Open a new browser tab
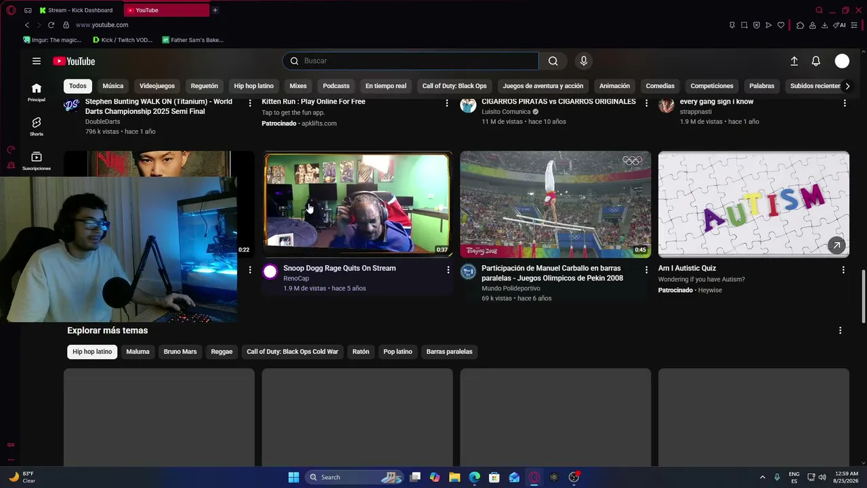867x488 pixels. 215,10
